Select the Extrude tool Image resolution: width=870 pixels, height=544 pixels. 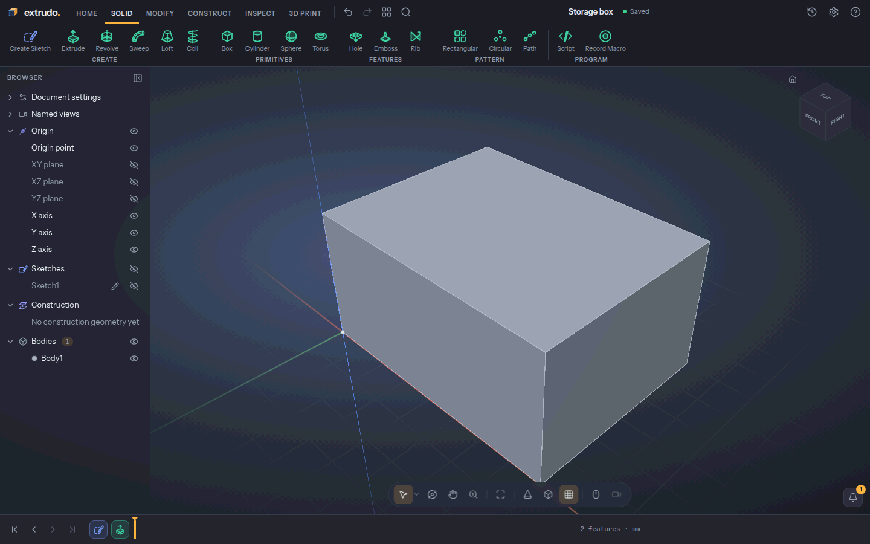coord(73,41)
